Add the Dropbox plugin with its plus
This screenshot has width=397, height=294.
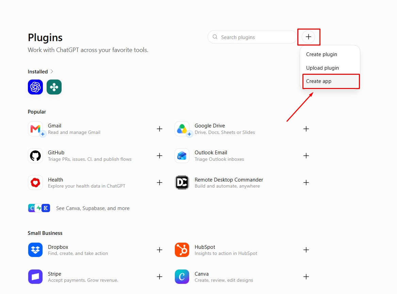click(160, 250)
